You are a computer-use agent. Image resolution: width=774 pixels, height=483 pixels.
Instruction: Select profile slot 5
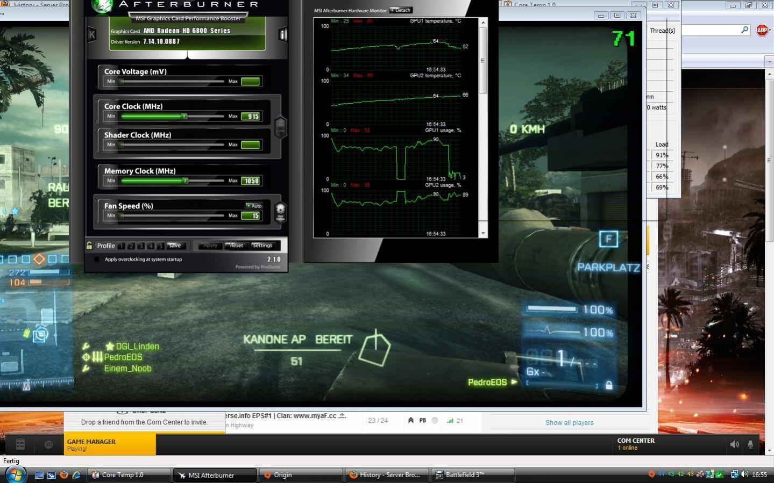pos(160,246)
